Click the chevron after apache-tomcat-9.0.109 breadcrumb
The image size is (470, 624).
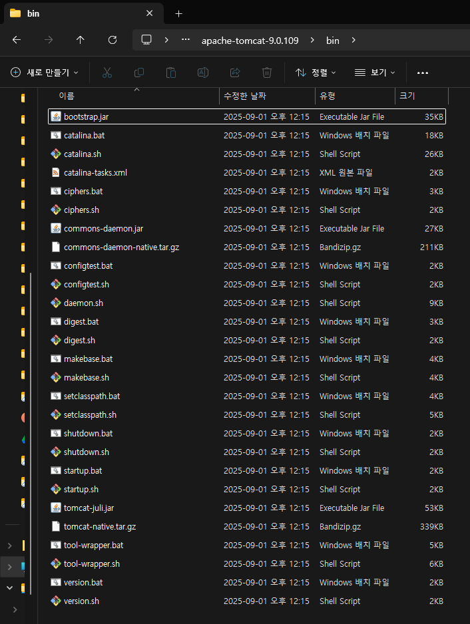tap(312, 40)
